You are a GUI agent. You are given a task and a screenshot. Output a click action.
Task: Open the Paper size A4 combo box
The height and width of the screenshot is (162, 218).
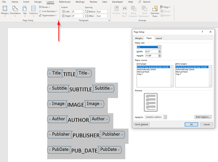(148, 47)
